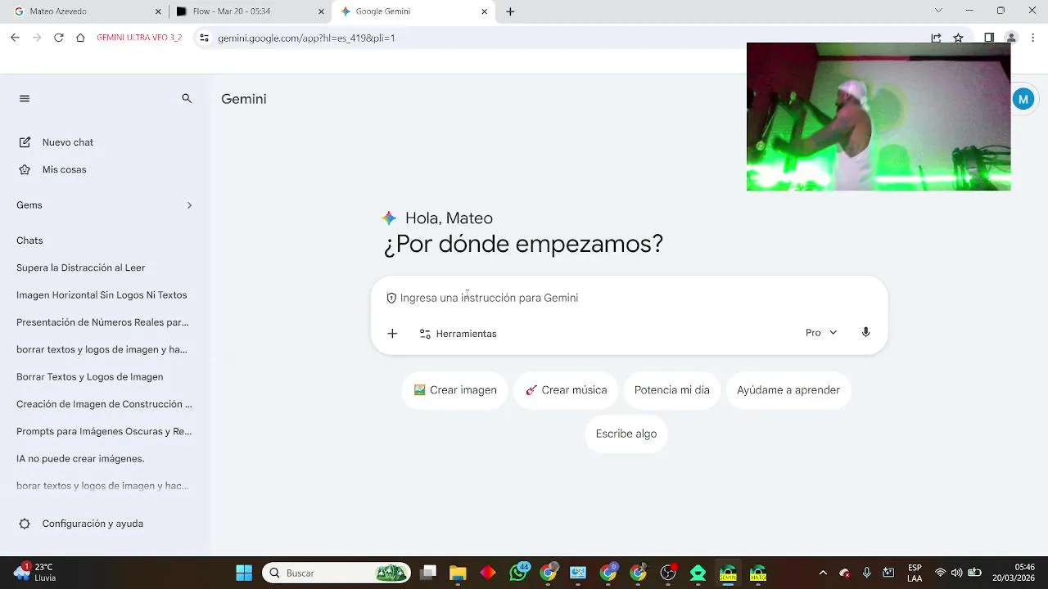
Task: Open chat Creación de Imagen de Construcción
Action: pyautogui.click(x=104, y=404)
